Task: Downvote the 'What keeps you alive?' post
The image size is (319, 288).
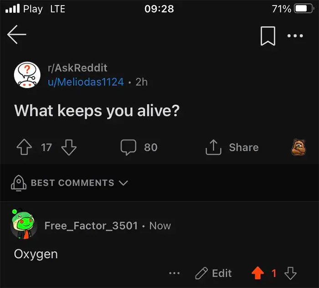Action: (68, 147)
